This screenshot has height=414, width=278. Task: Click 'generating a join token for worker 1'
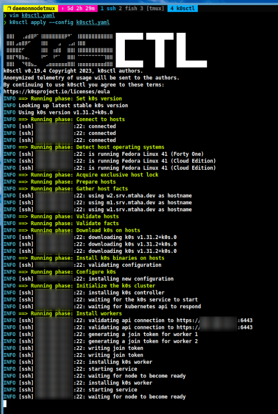pos(101,334)
